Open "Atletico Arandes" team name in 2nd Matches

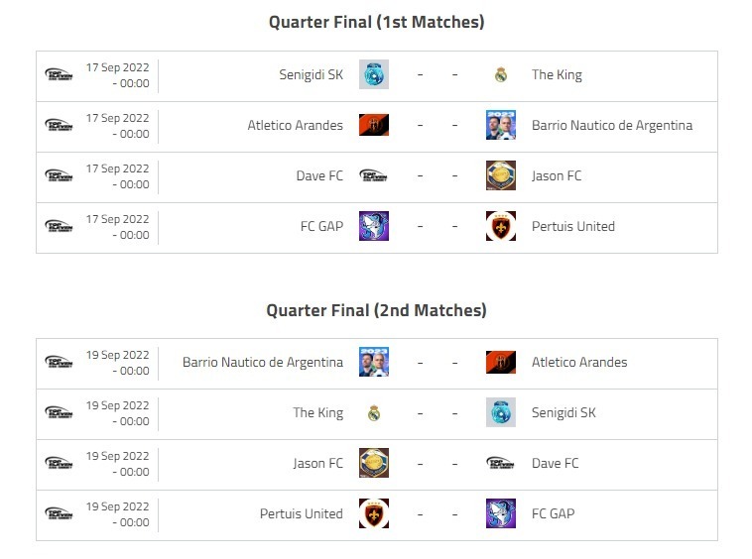[579, 362]
